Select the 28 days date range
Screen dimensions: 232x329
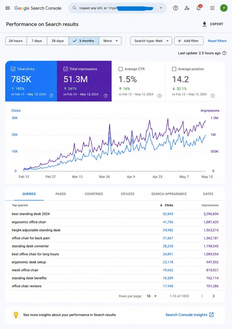(58, 41)
